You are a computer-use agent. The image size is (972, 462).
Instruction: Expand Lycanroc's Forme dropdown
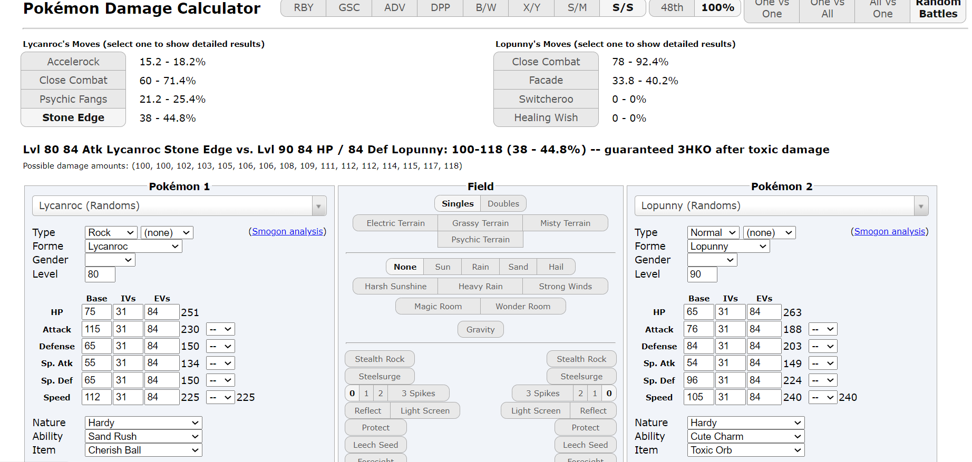pos(133,246)
